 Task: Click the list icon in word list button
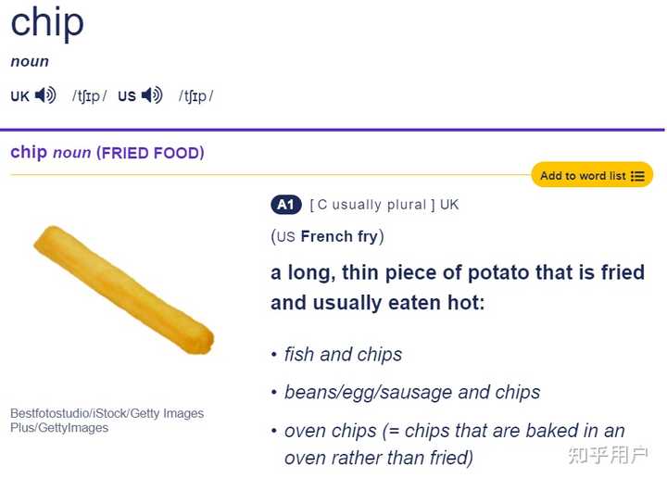(637, 176)
